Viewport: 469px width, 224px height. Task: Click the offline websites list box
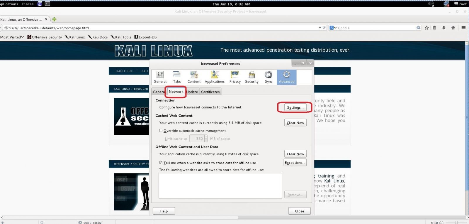(220, 186)
